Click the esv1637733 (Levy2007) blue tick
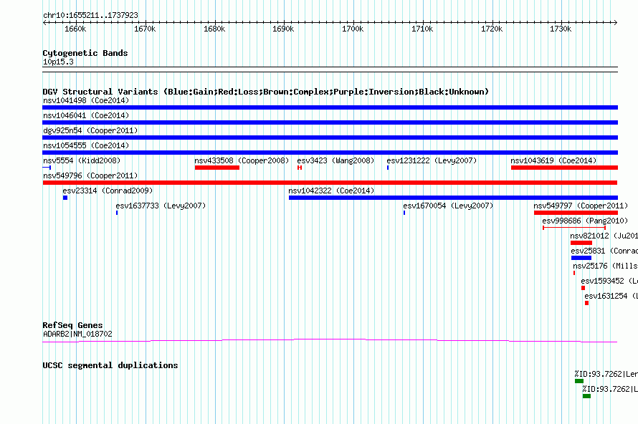The image size is (638, 424). [117, 213]
